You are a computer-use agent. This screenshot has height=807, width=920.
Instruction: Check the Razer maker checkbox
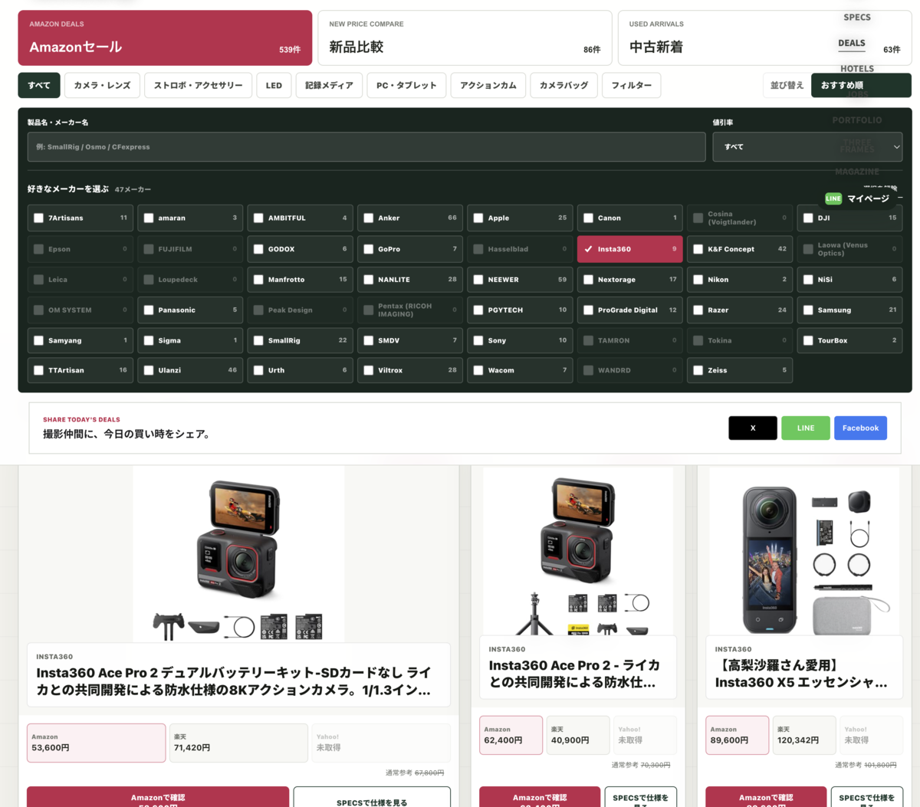click(x=698, y=310)
